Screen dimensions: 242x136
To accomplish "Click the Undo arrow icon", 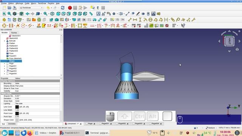I will click(48, 8).
